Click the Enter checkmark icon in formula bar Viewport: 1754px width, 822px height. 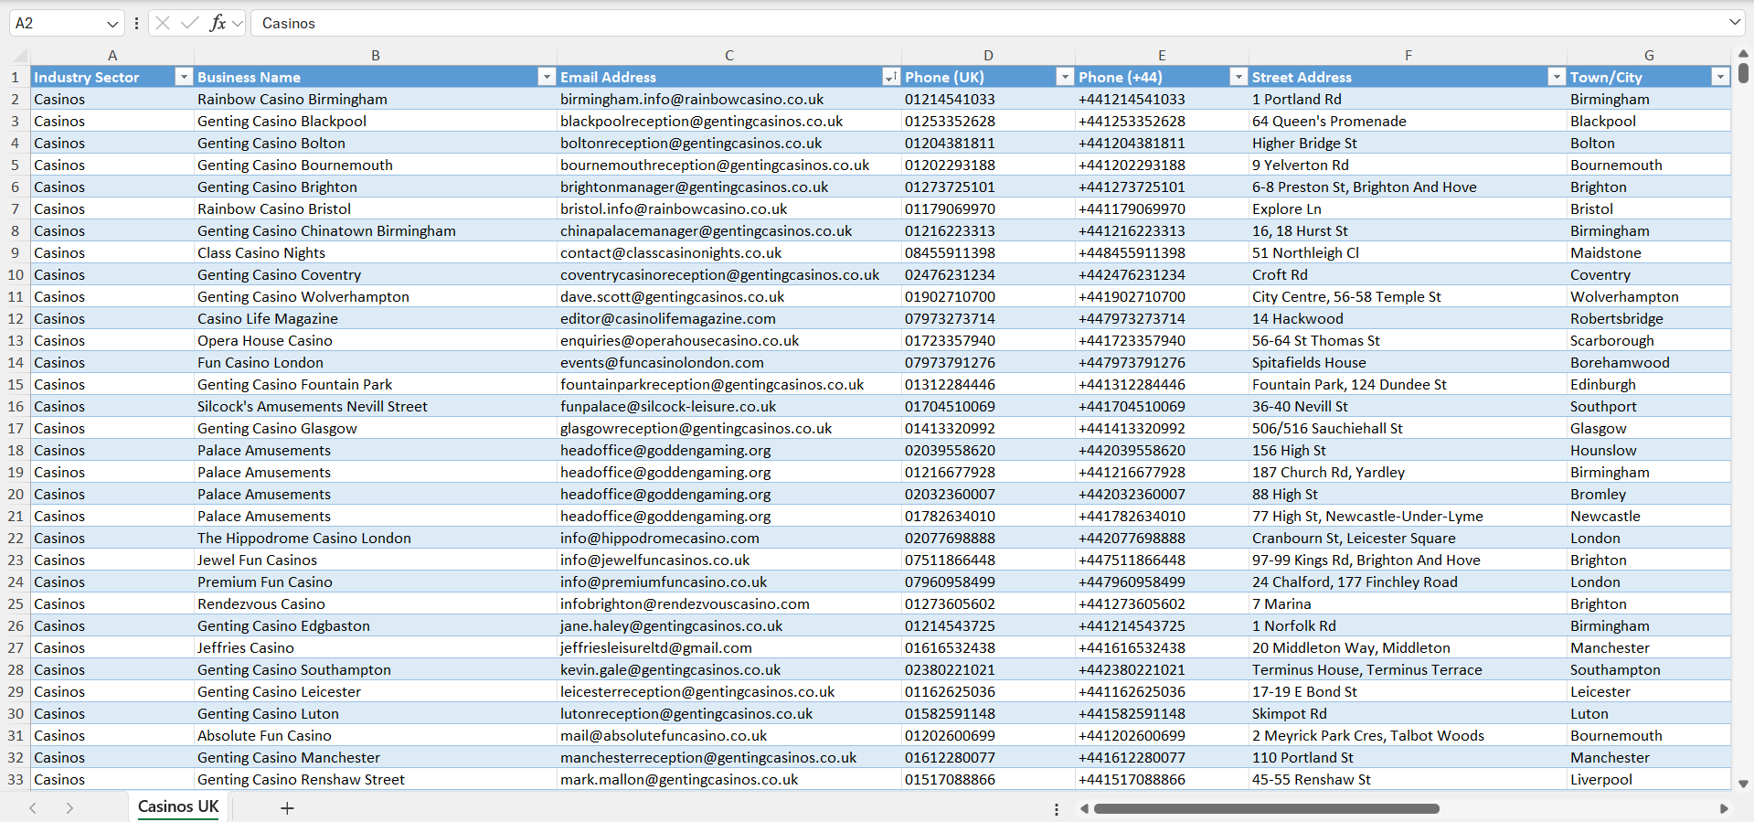point(190,23)
